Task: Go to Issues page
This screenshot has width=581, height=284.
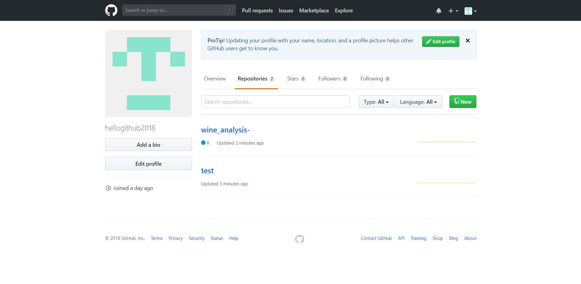Action: point(286,11)
